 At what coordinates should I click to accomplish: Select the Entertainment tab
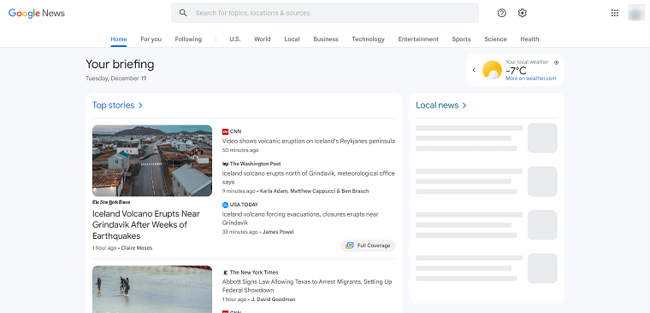click(x=418, y=39)
